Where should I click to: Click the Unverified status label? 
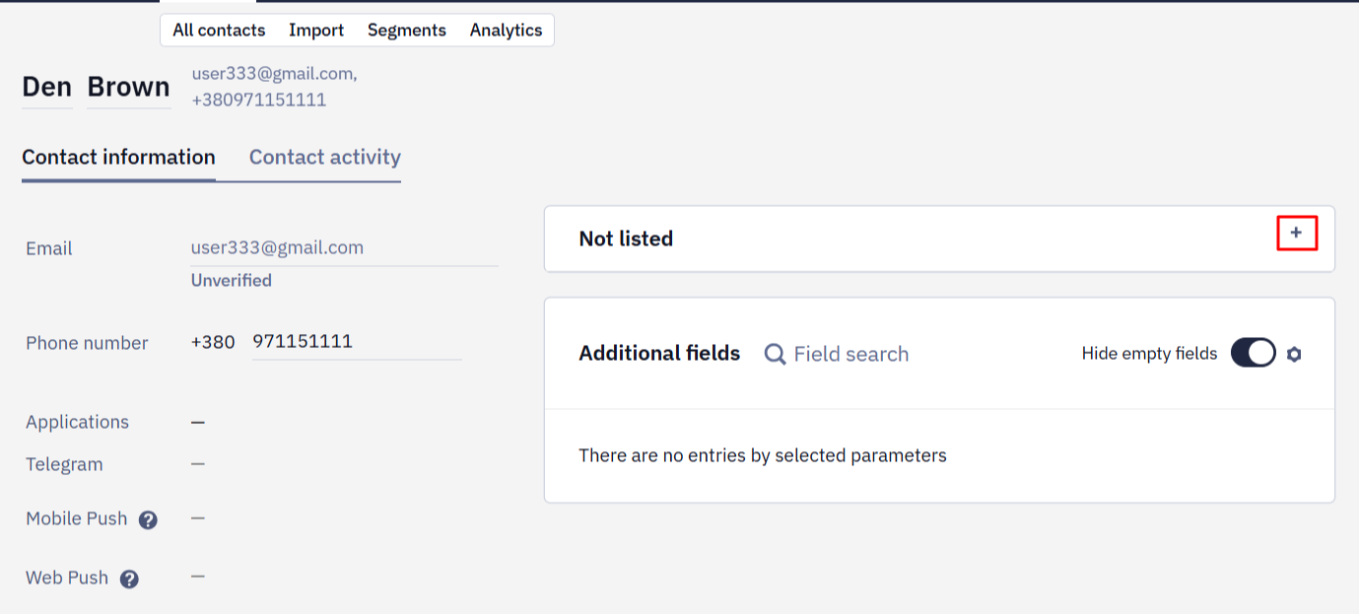[232, 281]
